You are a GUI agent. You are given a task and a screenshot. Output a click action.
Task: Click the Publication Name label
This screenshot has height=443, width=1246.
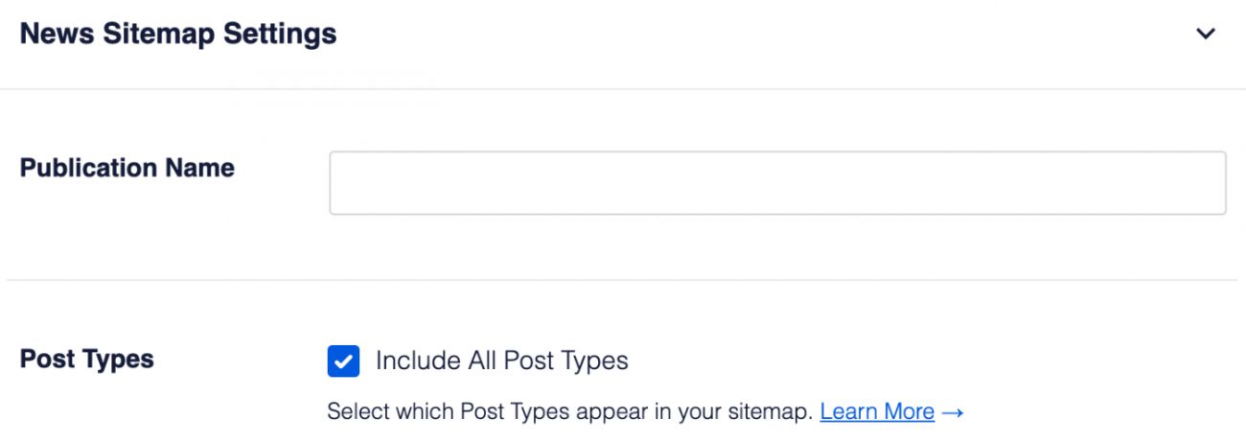(x=127, y=168)
